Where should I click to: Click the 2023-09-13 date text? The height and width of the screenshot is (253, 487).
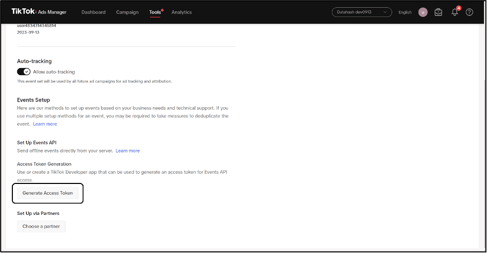coord(28,32)
